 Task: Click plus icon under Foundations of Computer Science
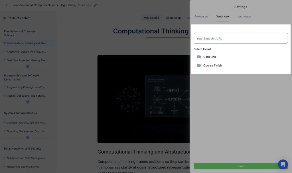[28, 66]
